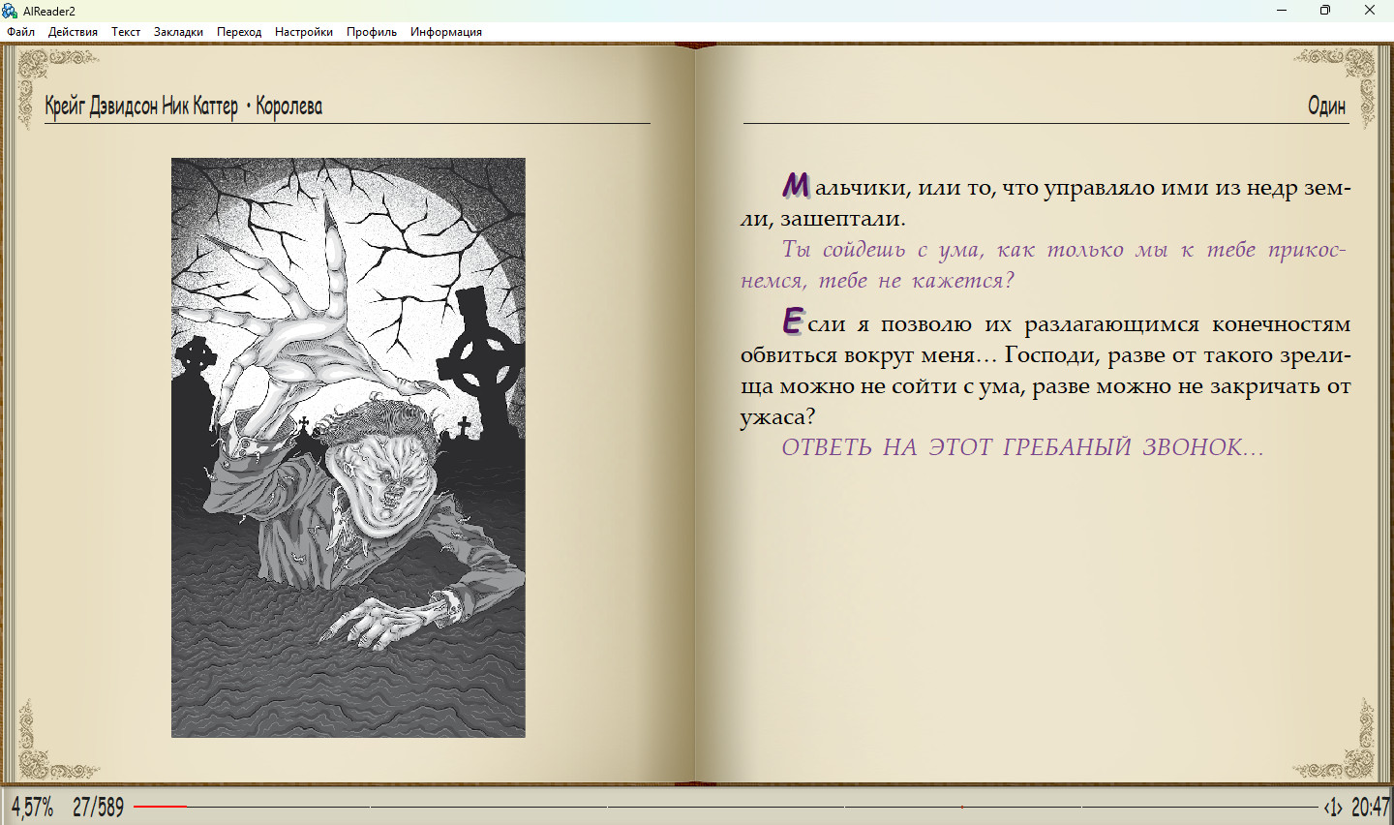The width and height of the screenshot is (1394, 825).
Task: Open the Профиль menu
Action: [x=372, y=32]
